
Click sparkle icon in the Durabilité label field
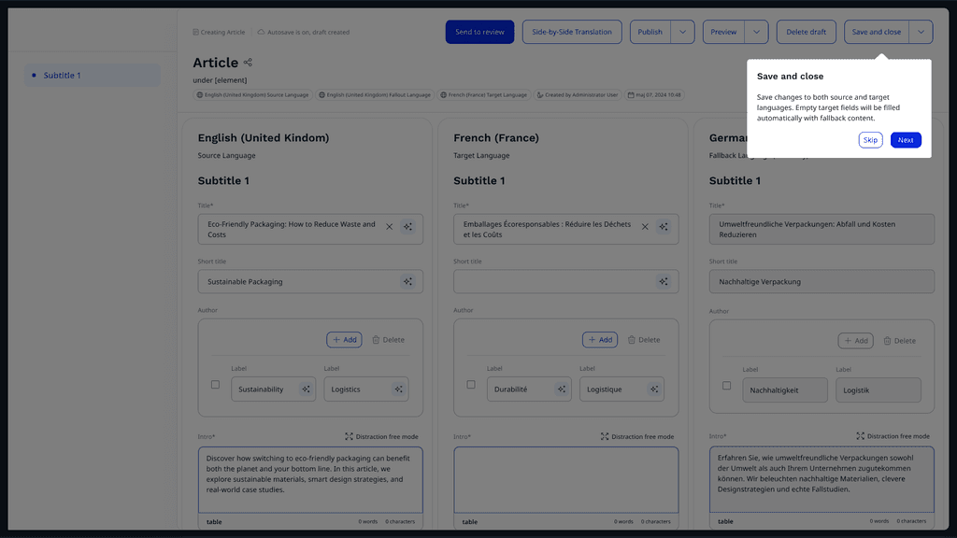point(562,389)
